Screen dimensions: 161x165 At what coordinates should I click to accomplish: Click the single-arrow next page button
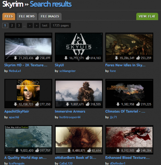(x=30, y=25)
